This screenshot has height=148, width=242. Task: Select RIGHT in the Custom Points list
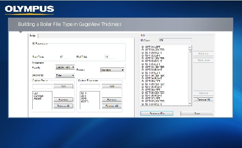[37, 99]
